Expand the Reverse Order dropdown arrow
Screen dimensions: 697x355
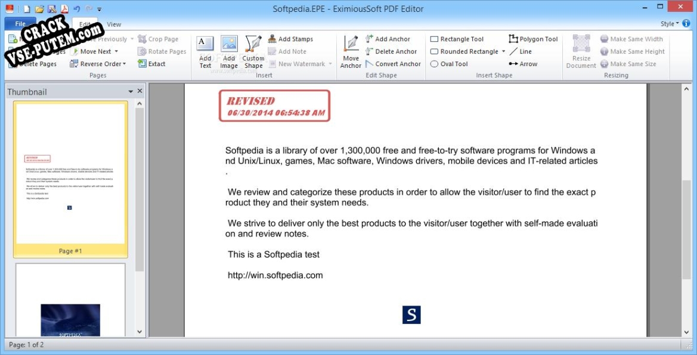(x=125, y=64)
